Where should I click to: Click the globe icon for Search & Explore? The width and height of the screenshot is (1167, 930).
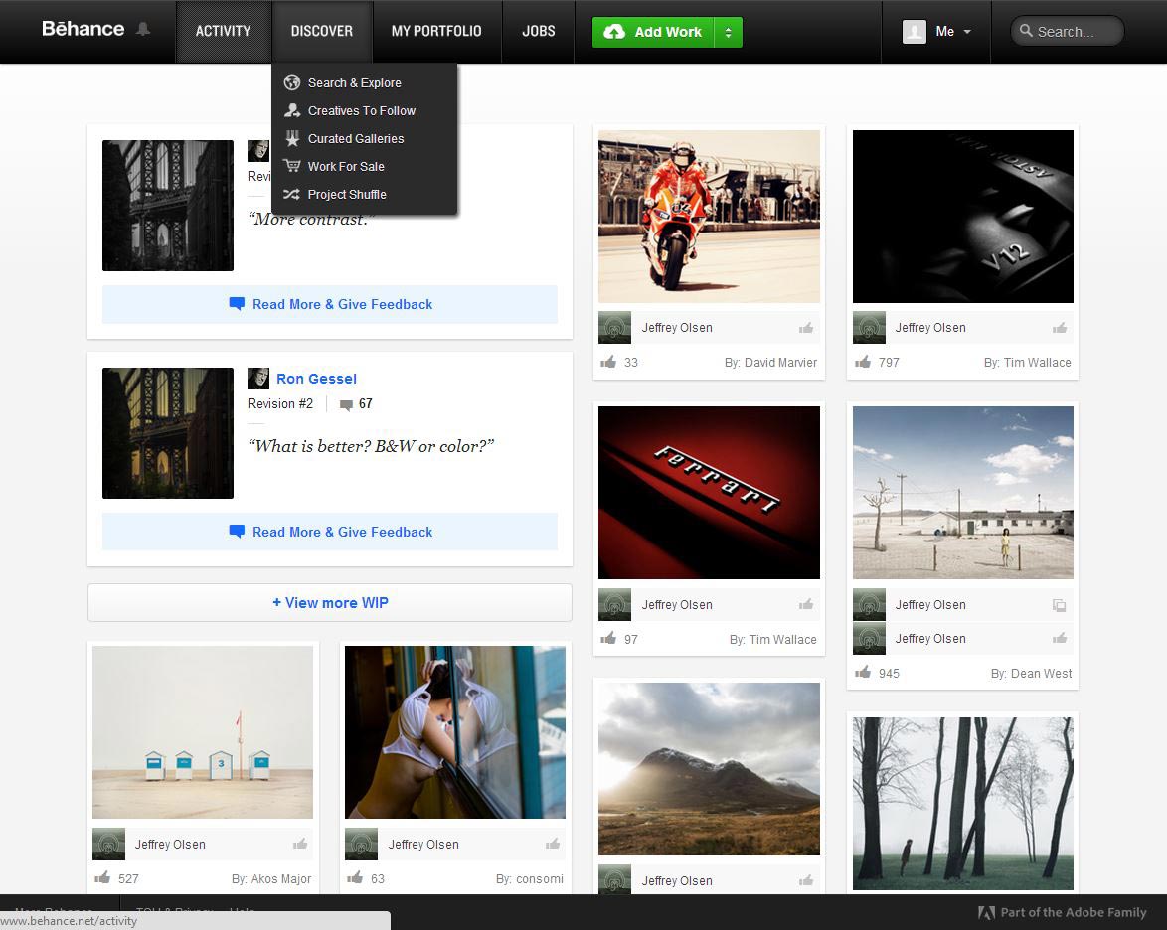(x=291, y=83)
